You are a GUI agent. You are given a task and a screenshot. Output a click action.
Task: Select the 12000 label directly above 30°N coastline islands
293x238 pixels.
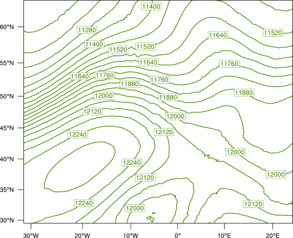pos(135,208)
